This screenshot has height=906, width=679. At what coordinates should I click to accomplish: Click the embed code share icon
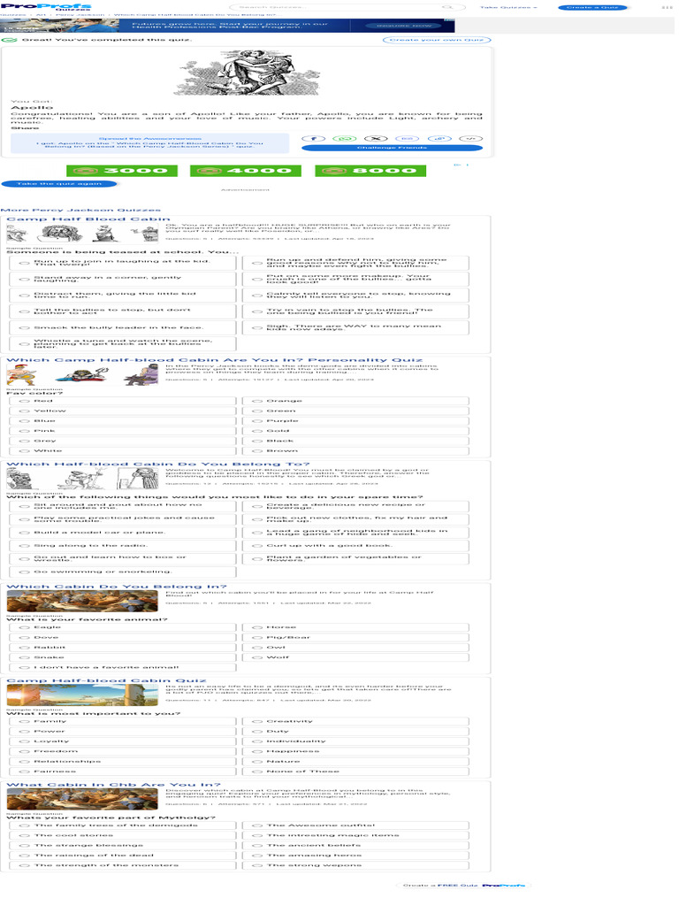(x=470, y=139)
